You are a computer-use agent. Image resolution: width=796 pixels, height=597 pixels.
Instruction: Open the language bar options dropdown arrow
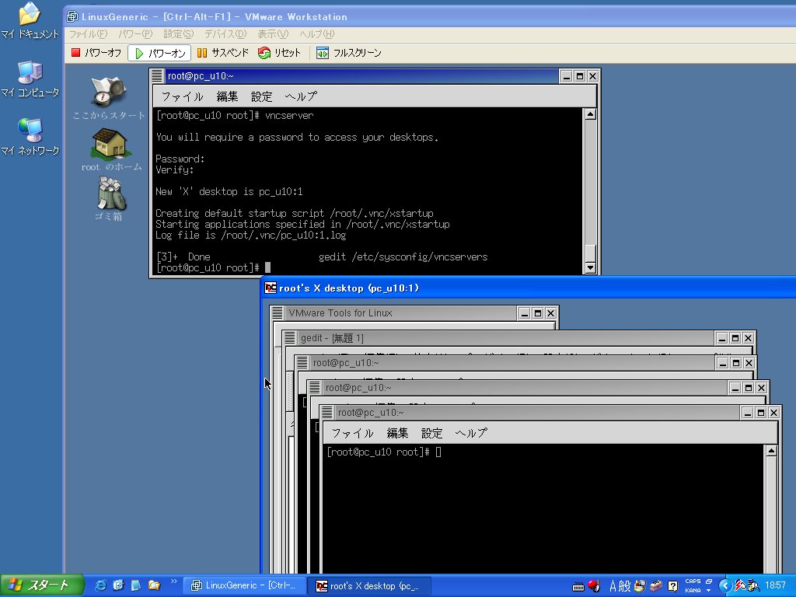[x=709, y=591]
